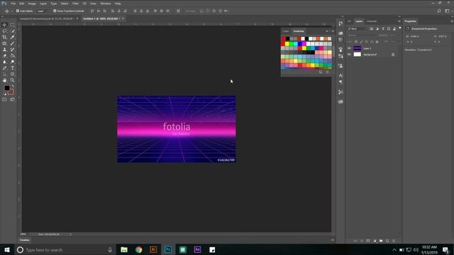Hide Layer 1 with its eye icon
The height and width of the screenshot is (255, 454).
pyautogui.click(x=349, y=48)
